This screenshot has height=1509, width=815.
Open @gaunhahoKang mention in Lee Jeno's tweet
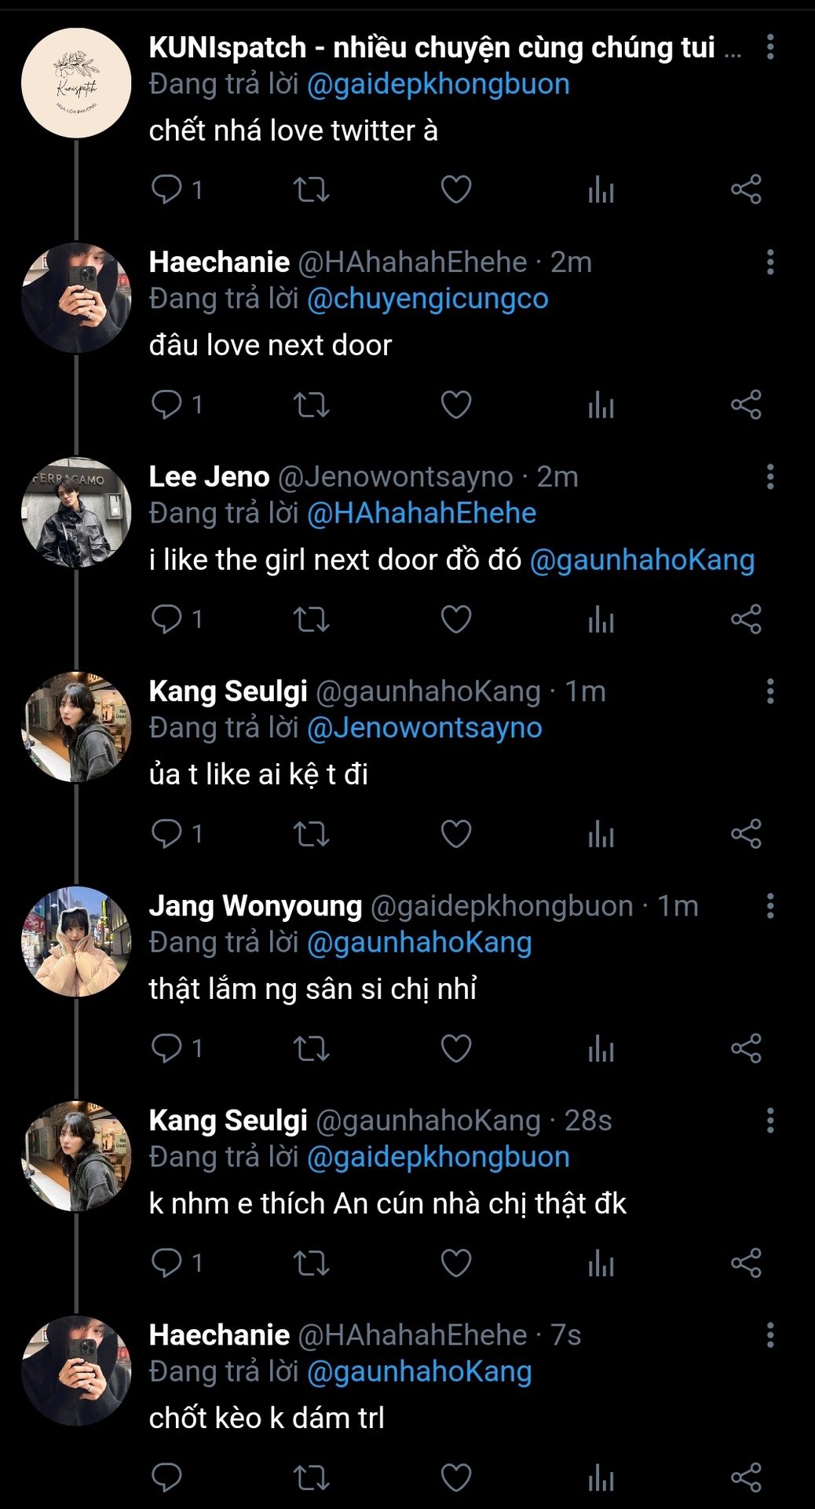[641, 560]
